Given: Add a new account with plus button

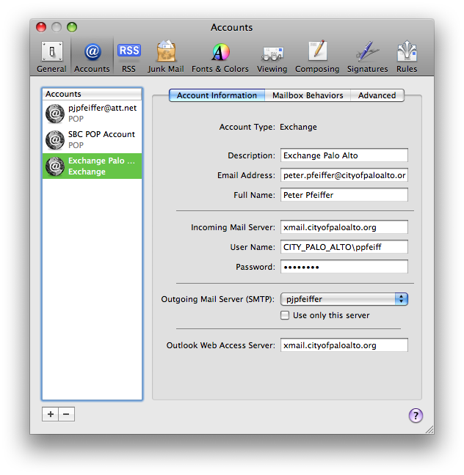Looking at the screenshot, I should (x=50, y=414).
